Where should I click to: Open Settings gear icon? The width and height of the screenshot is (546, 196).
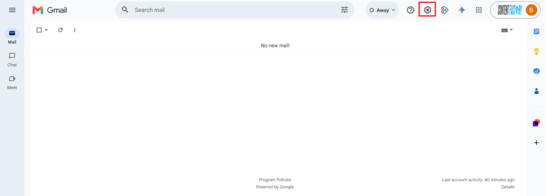click(427, 10)
